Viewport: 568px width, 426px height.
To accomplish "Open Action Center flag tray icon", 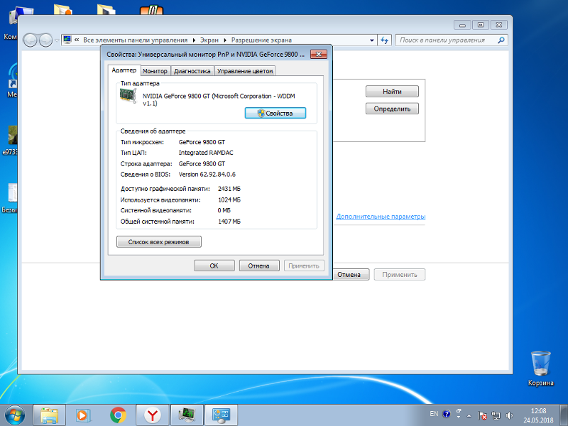I will pos(482,415).
